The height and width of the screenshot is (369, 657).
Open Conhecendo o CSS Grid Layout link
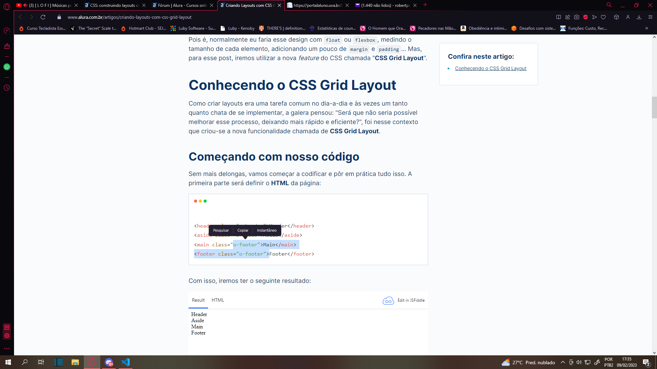click(x=490, y=68)
